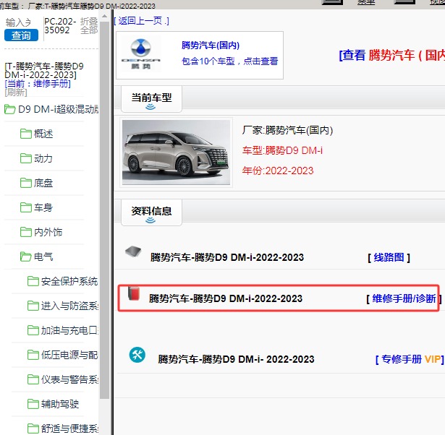Open the 加油与充电口 folder icon
Image resolution: width=445 pixels, height=435 pixels.
coord(33,330)
